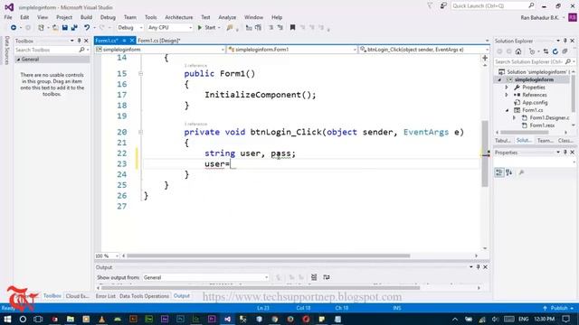Open the Analyze menu
The height and width of the screenshot is (325, 579).
(227, 17)
